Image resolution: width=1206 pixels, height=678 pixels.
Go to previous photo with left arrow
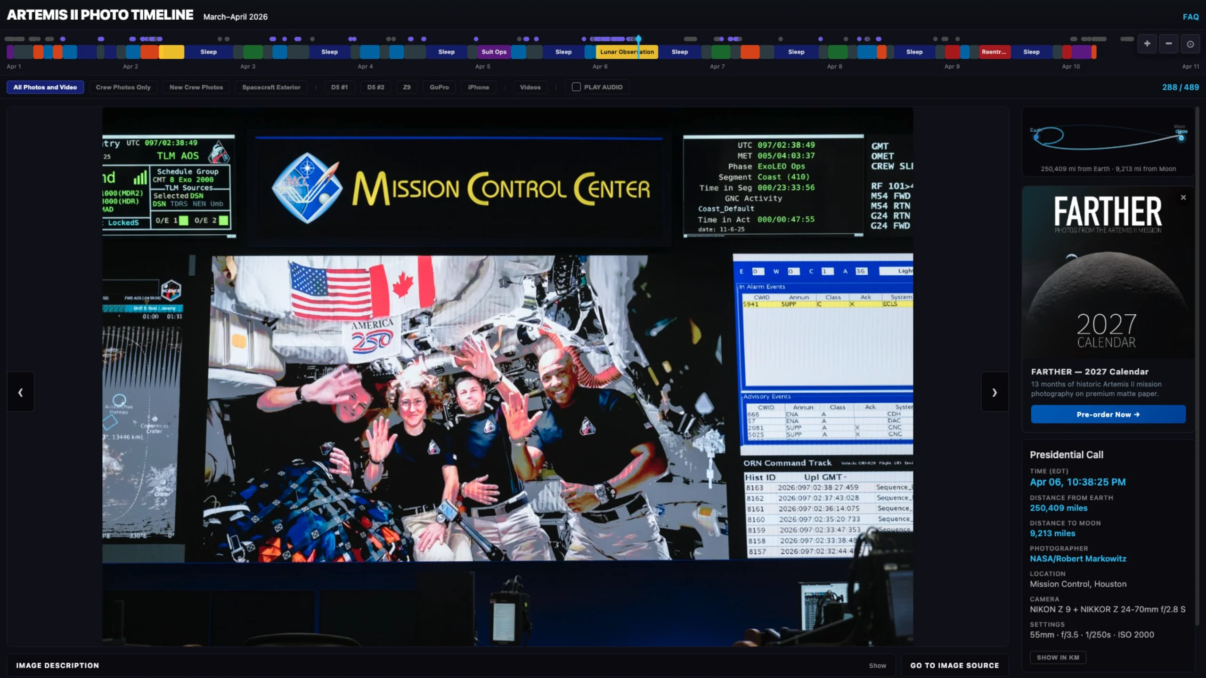20,392
